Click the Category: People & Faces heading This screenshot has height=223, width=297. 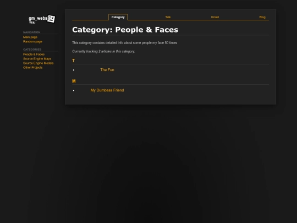click(x=125, y=30)
